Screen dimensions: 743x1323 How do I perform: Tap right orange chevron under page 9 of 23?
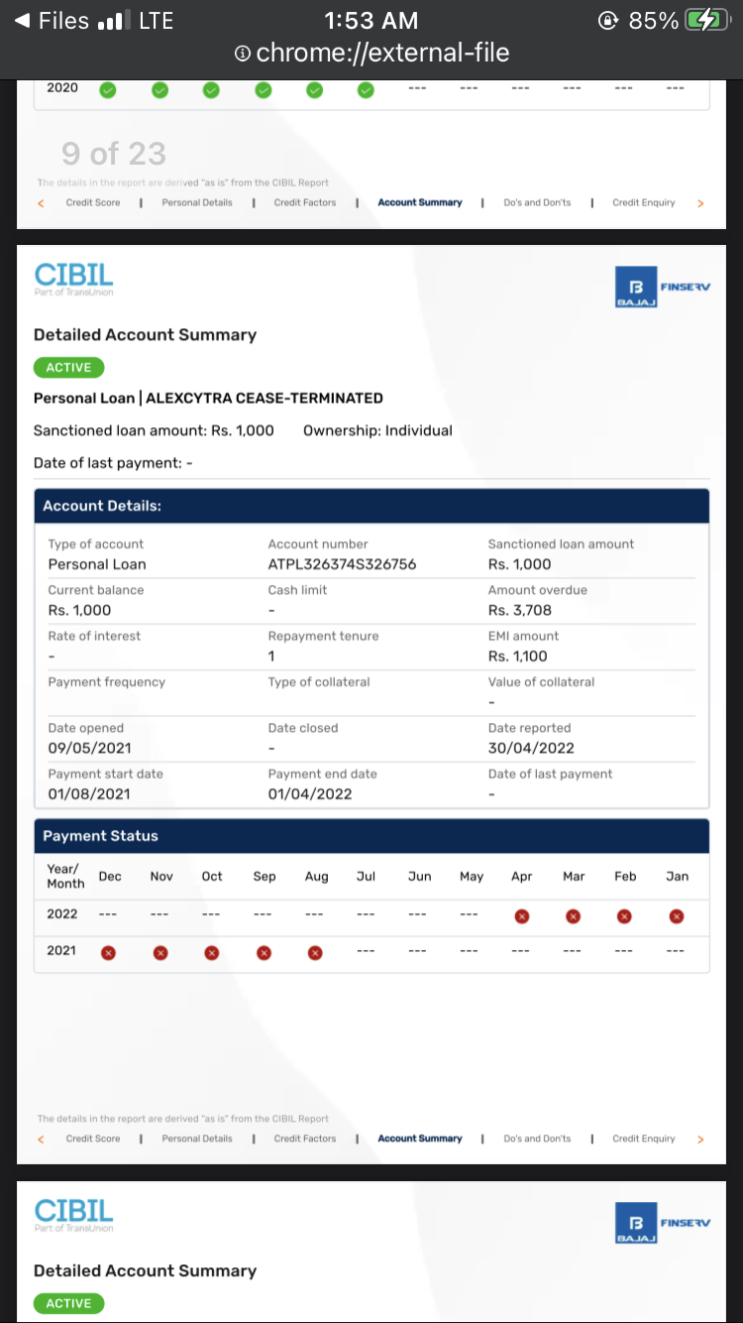(700, 203)
